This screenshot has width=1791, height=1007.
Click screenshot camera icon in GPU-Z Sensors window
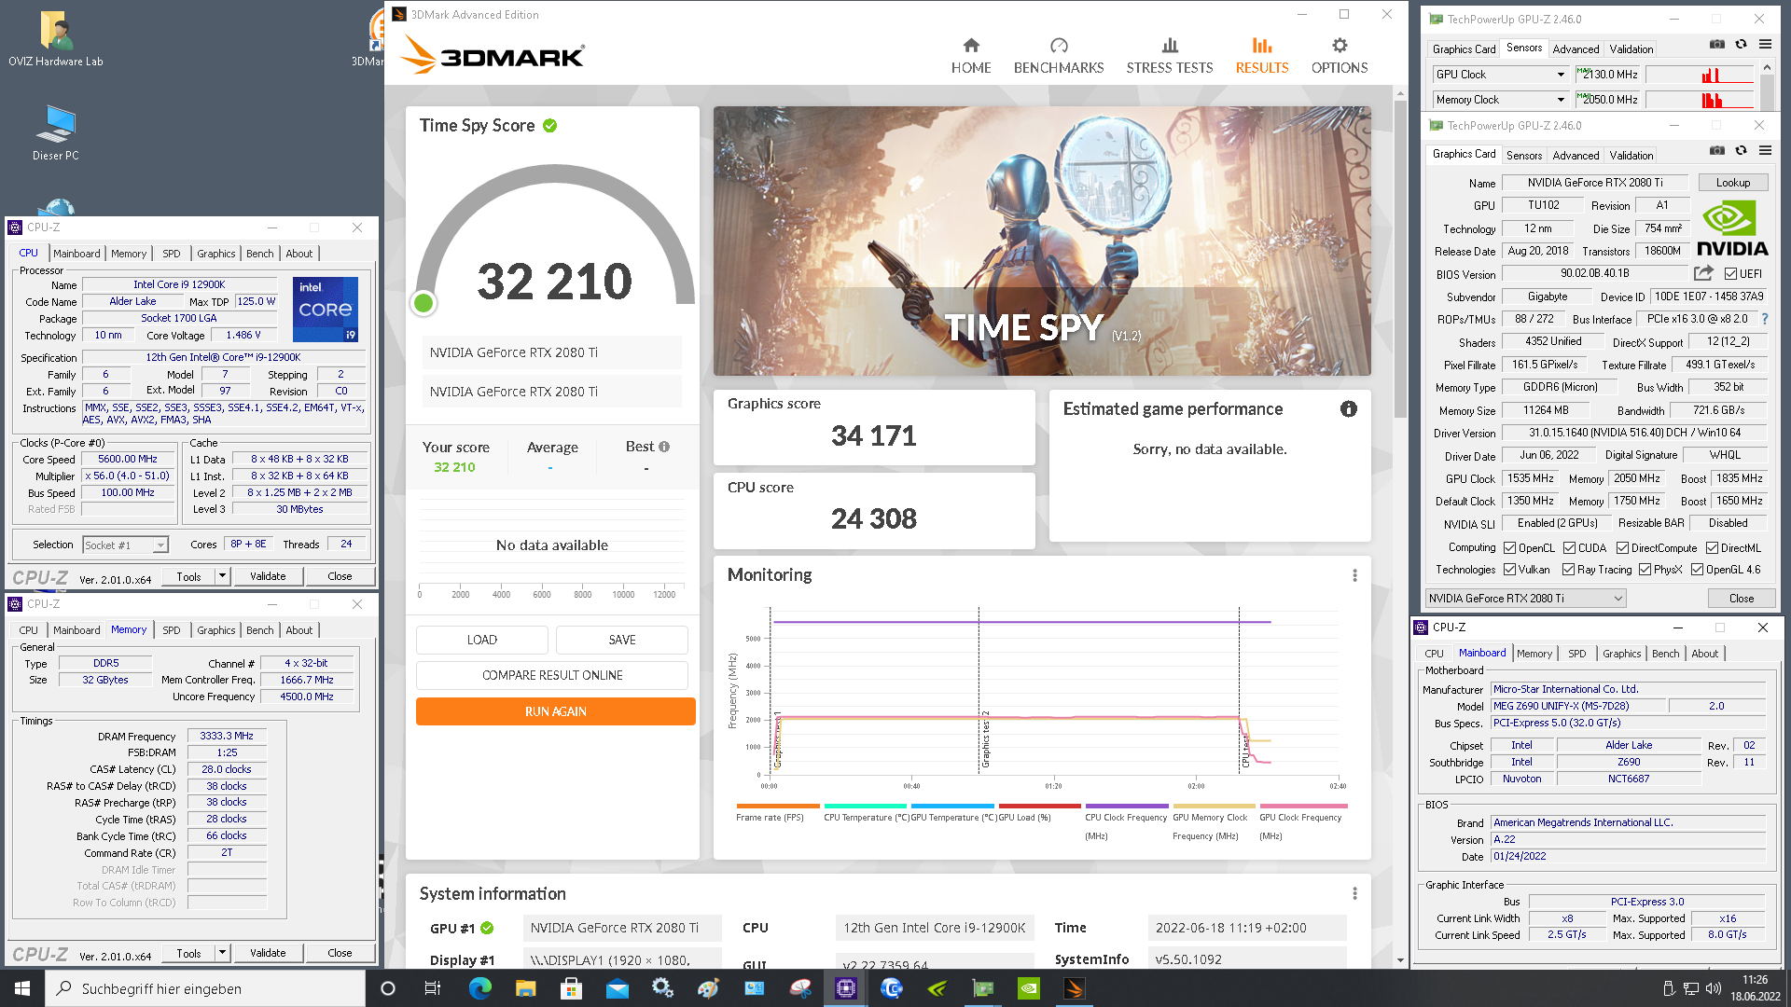1716,44
